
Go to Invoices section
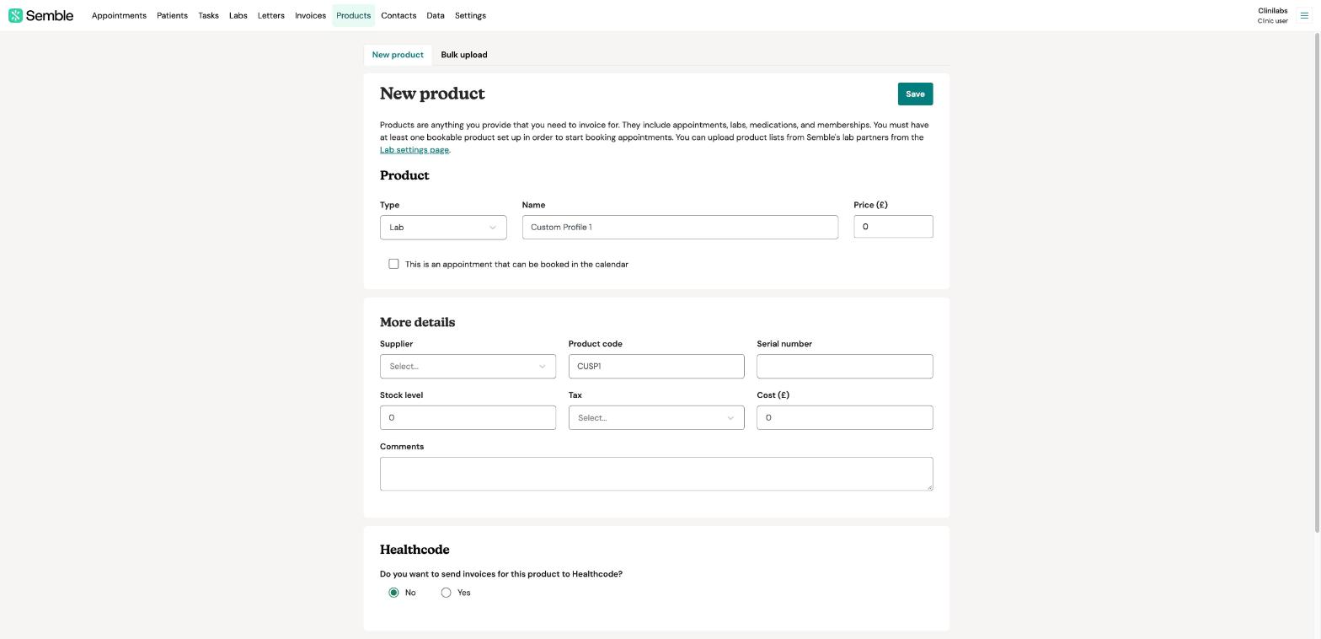coord(310,16)
